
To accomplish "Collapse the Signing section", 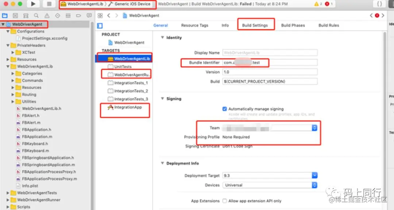I will tap(162, 99).
